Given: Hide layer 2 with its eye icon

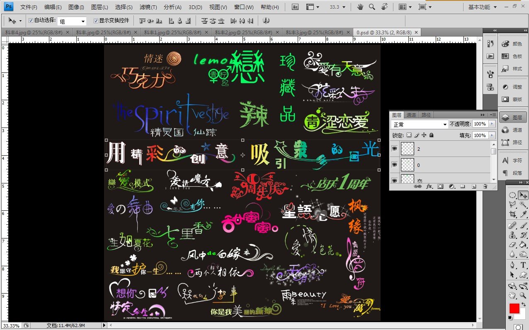Looking at the screenshot, I should [x=394, y=149].
